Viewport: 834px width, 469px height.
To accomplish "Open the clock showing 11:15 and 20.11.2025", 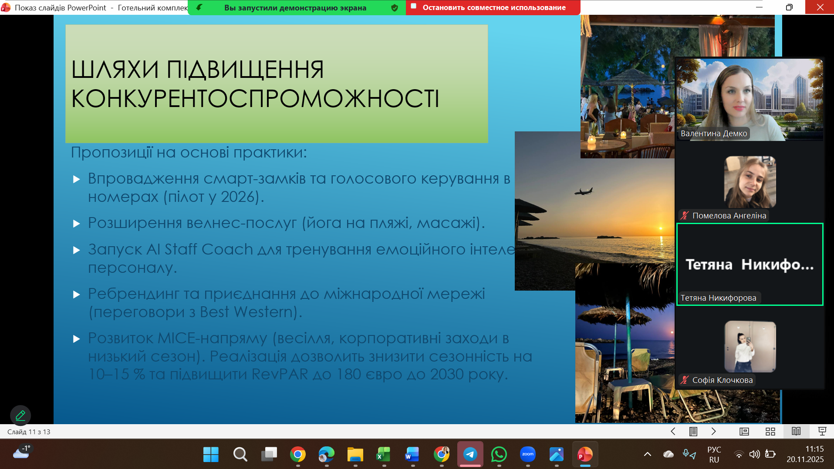I will (805, 454).
